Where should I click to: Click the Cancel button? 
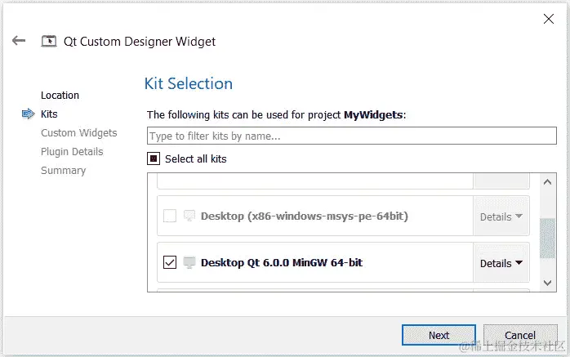pyautogui.click(x=520, y=335)
